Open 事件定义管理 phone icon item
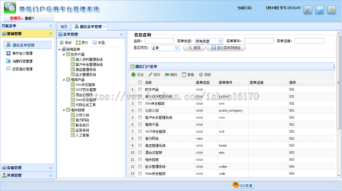Viewport: 342px width, 191px height. [x=8, y=53]
